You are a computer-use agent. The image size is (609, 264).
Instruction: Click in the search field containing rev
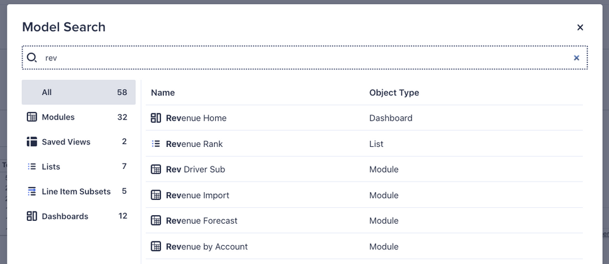[x=305, y=58]
